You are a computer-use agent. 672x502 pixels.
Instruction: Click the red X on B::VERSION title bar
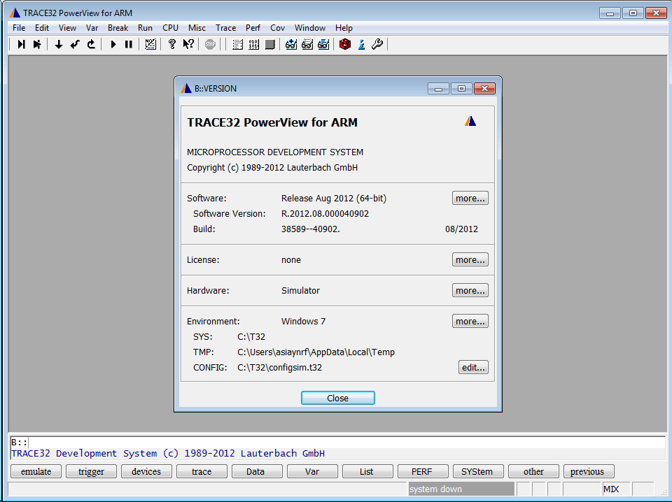[x=484, y=89]
